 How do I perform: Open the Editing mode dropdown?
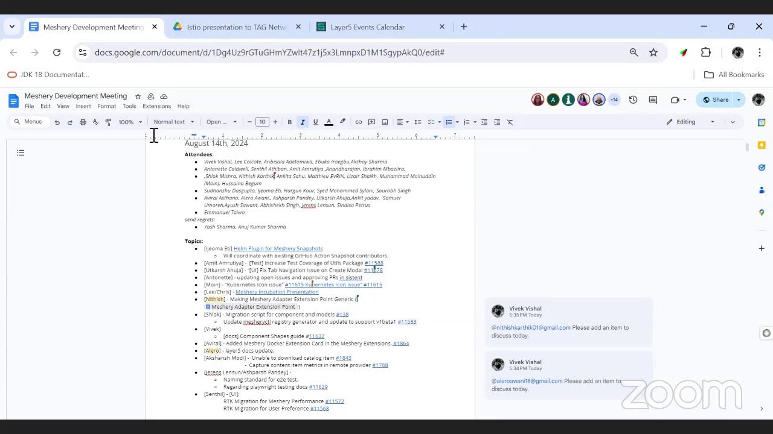pyautogui.click(x=690, y=122)
